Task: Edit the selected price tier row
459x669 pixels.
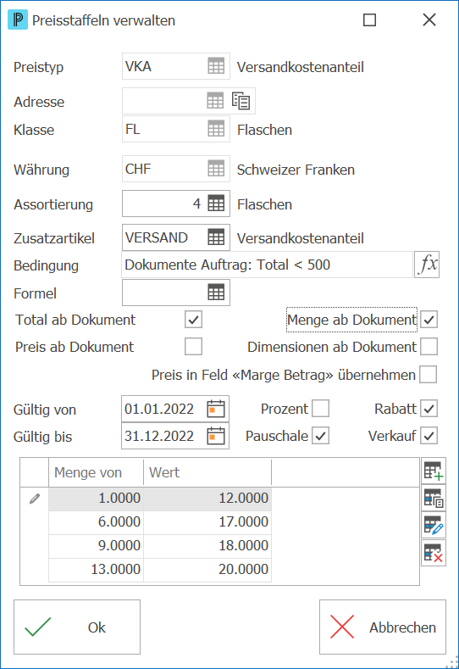Action: click(x=434, y=525)
